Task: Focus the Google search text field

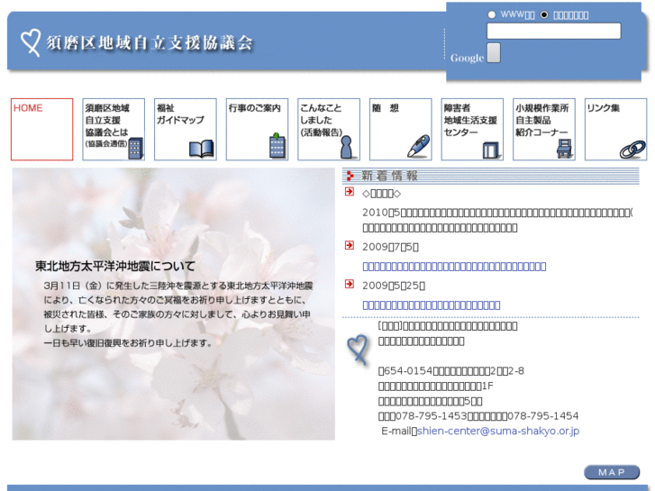Action: (x=553, y=31)
